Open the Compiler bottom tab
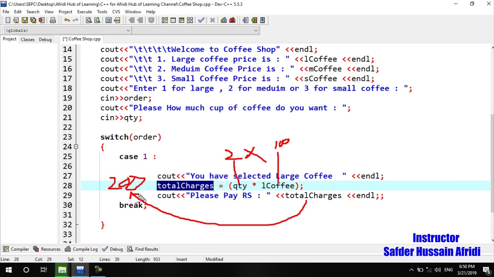 pos(17,249)
